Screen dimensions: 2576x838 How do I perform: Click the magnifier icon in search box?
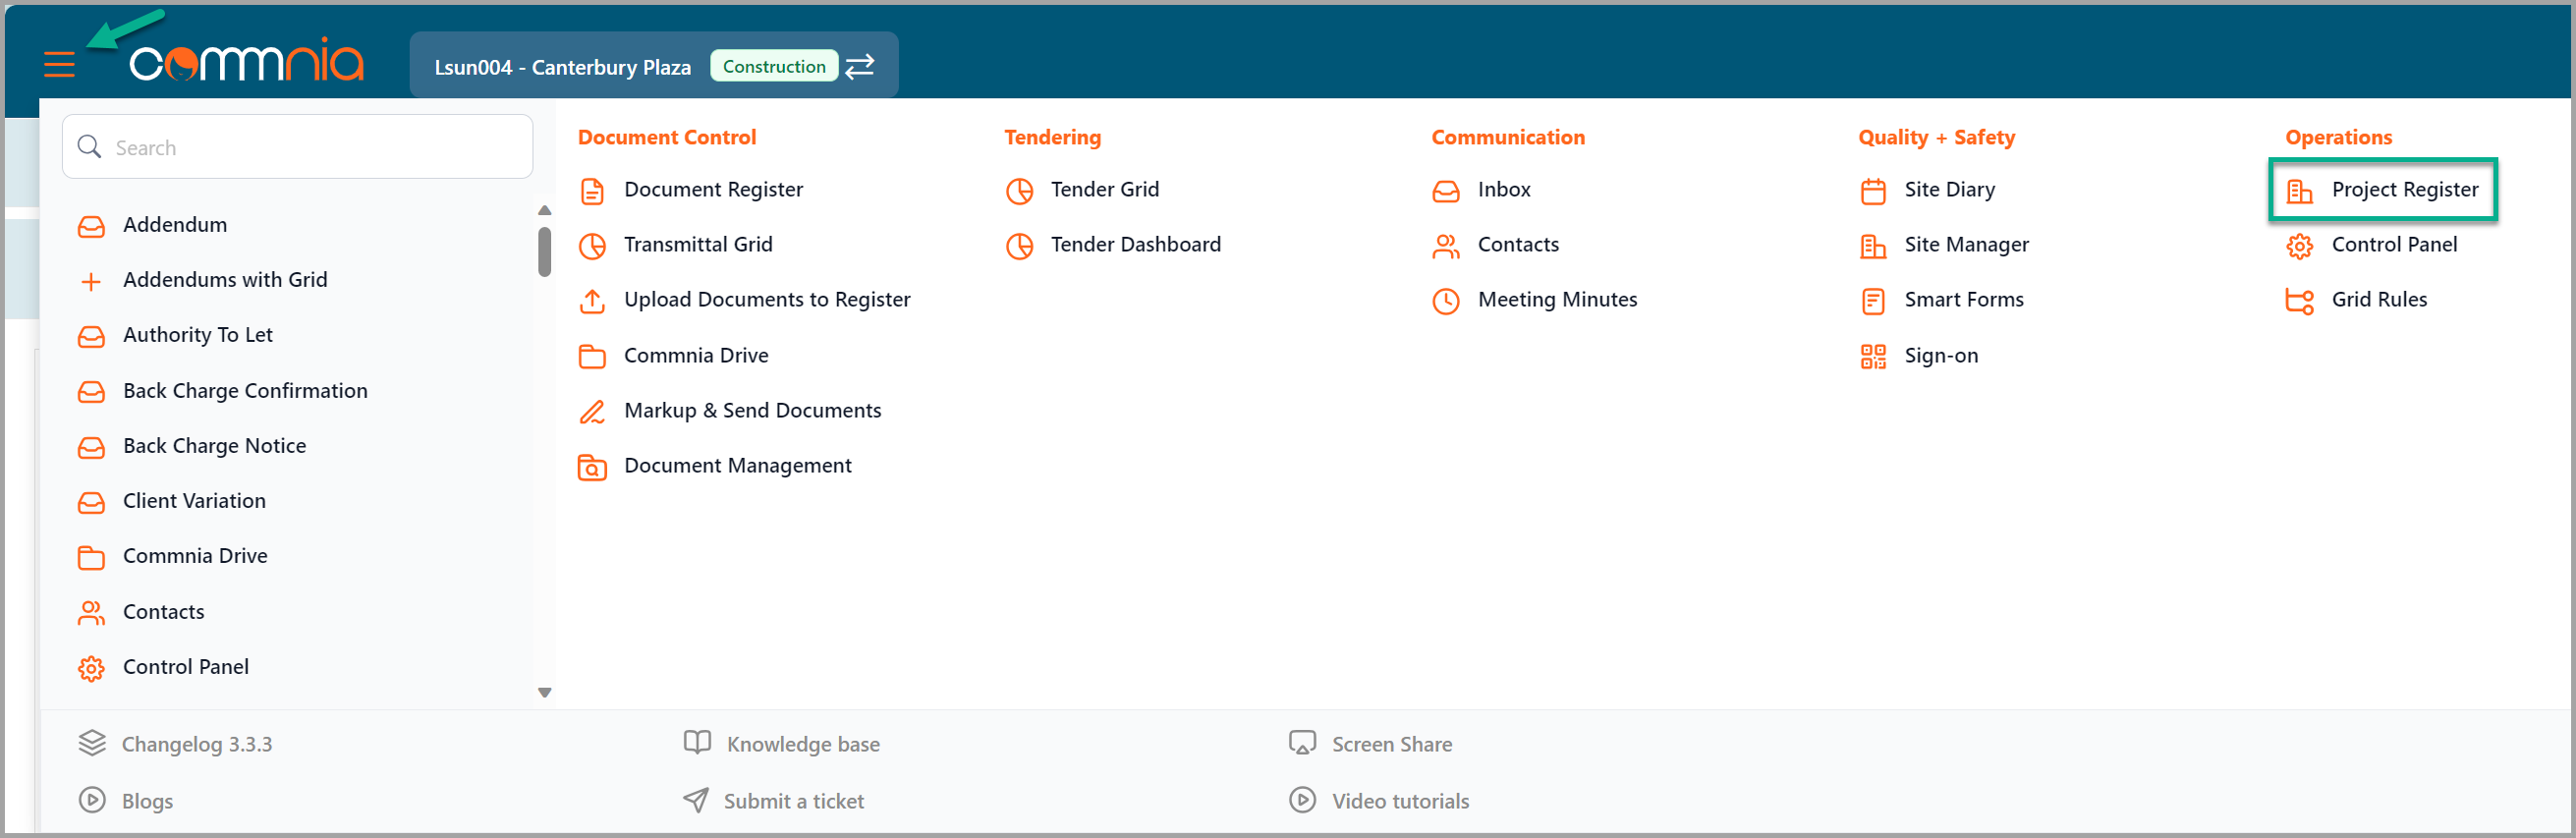pos(89,147)
